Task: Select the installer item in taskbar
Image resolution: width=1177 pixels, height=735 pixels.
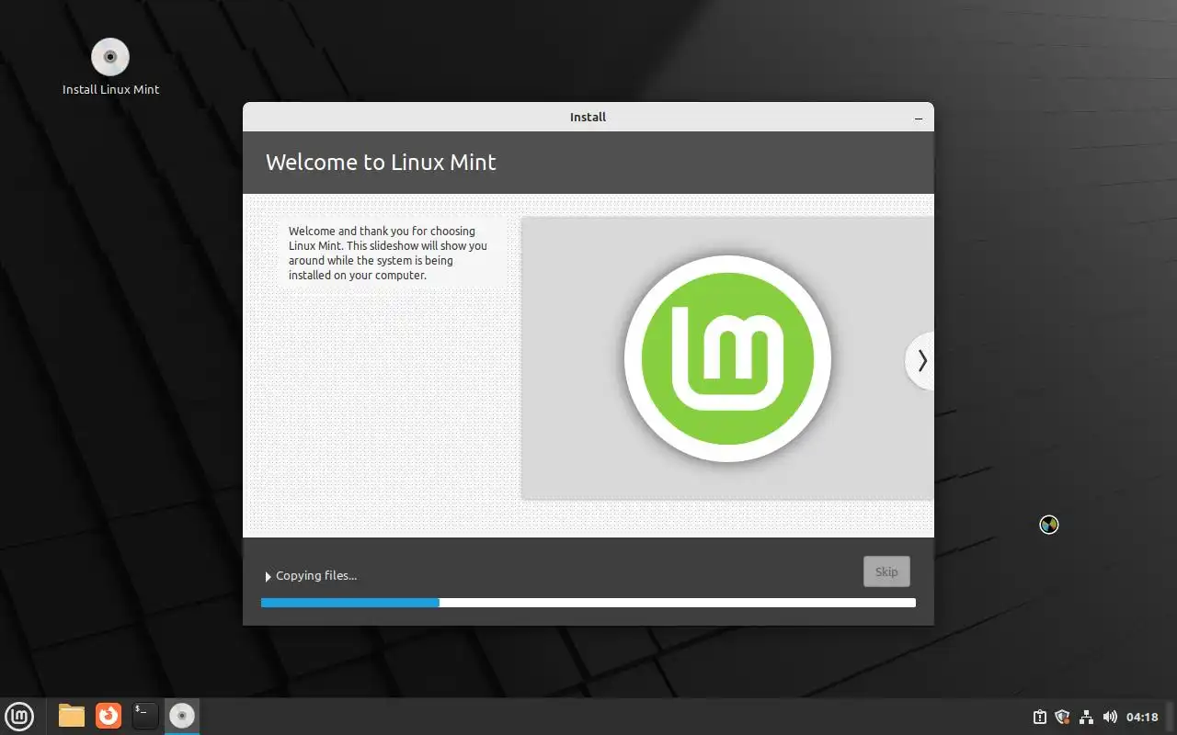Action: [182, 716]
